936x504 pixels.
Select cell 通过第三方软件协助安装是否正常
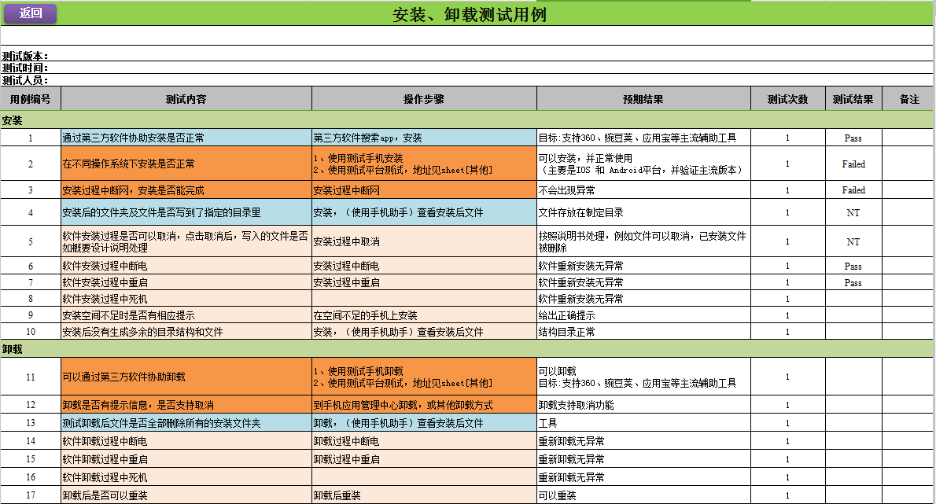point(186,138)
